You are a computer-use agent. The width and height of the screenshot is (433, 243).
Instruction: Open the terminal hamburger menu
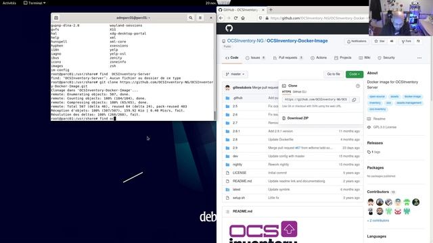pyautogui.click(x=200, y=18)
